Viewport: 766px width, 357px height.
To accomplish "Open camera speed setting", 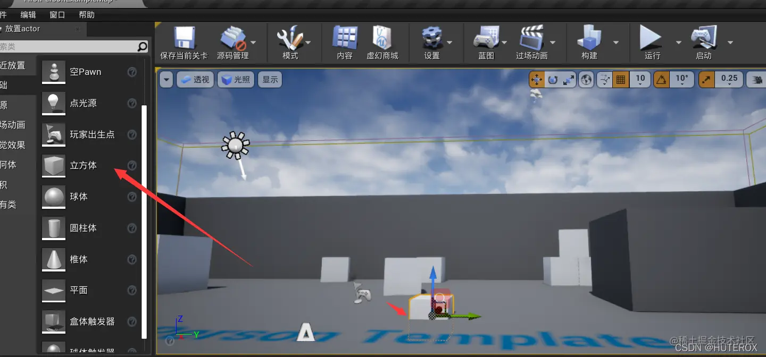I will 756,80.
